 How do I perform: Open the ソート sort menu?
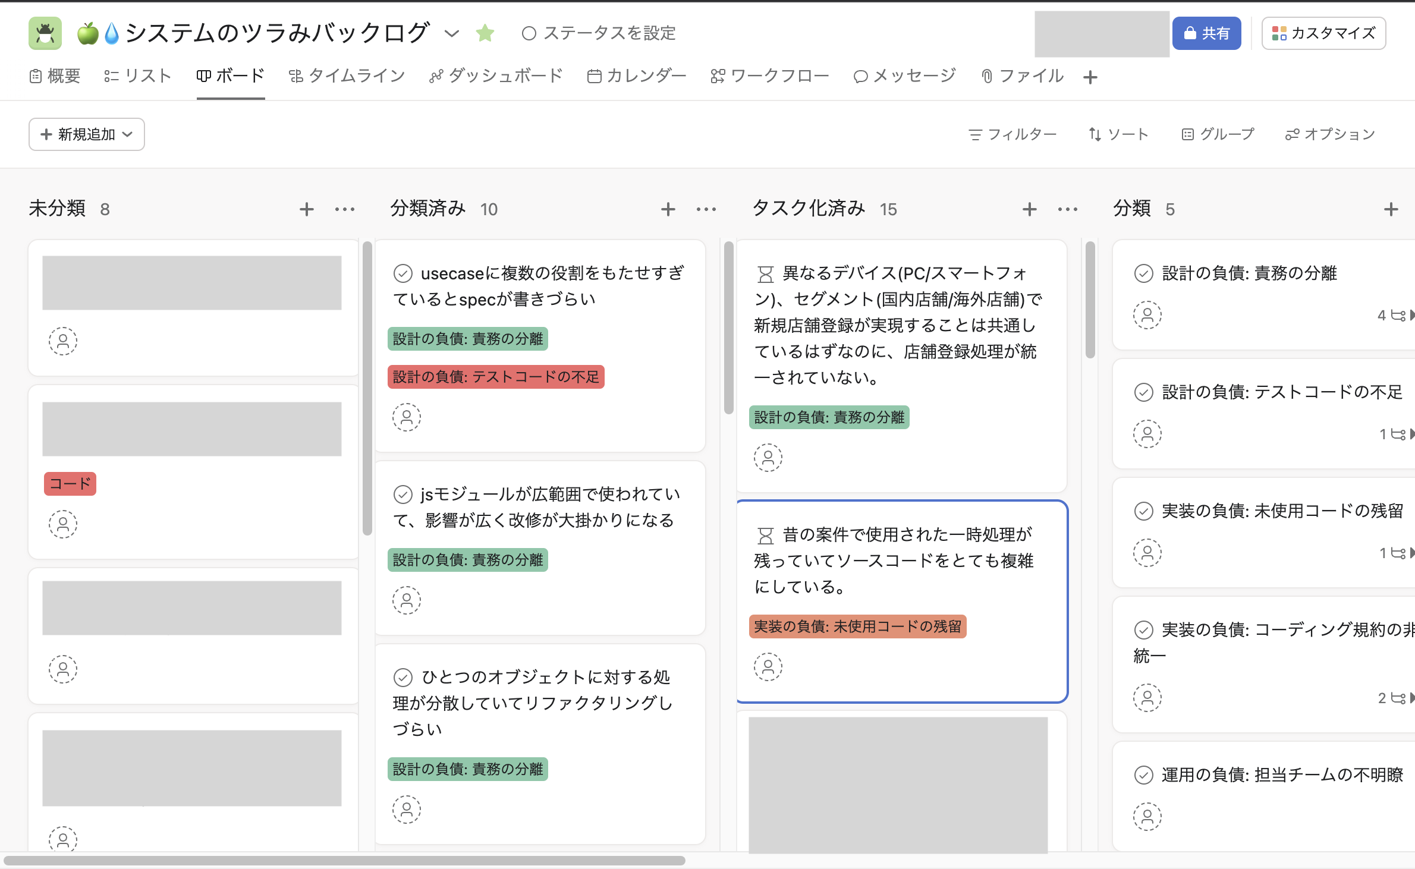tap(1118, 134)
